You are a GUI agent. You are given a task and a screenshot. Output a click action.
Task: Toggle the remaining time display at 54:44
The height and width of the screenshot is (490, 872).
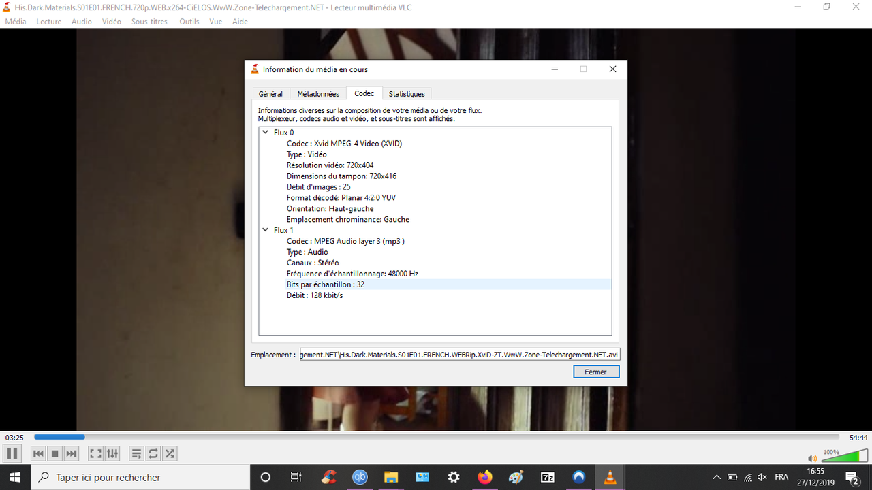click(858, 438)
